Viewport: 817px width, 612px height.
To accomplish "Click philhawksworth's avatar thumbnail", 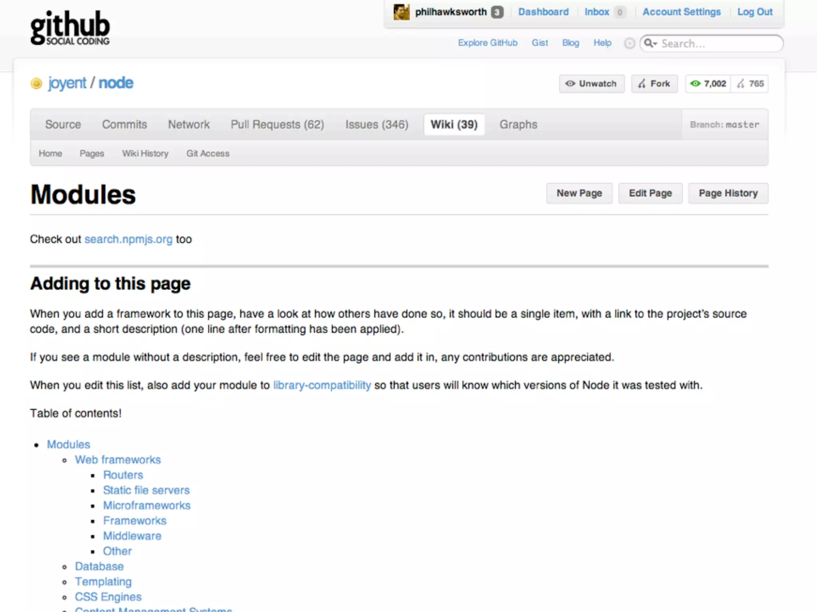I will click(x=401, y=12).
